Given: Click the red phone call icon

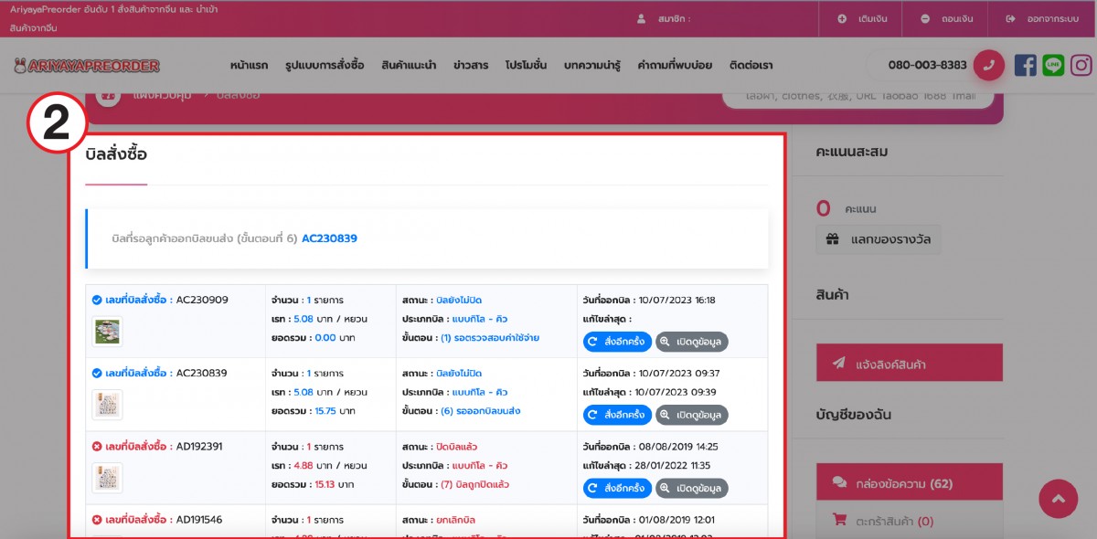Looking at the screenshot, I should coord(988,66).
